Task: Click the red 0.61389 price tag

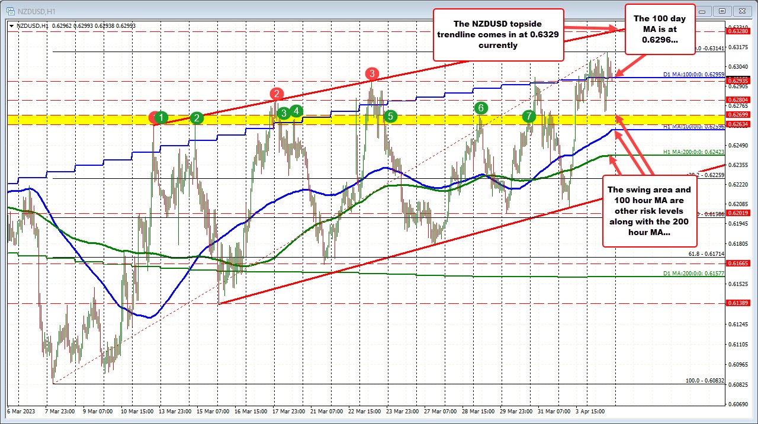Action: click(x=738, y=303)
